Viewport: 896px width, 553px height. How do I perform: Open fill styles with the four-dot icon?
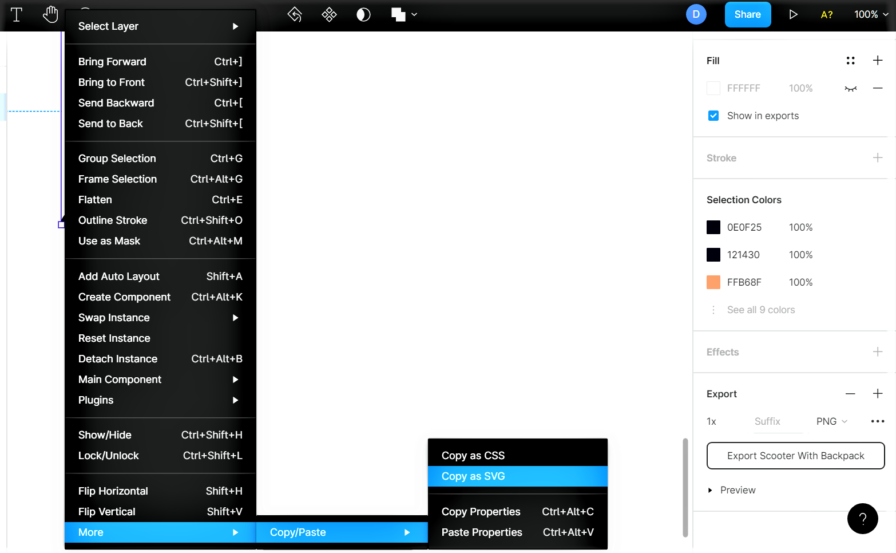(x=851, y=60)
